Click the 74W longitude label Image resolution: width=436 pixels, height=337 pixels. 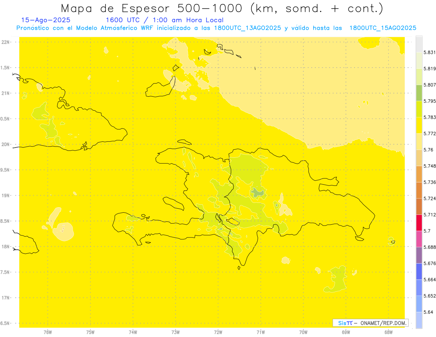click(x=133, y=332)
